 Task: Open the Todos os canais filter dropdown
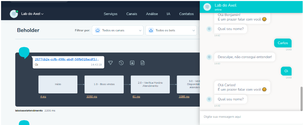pos(118,31)
